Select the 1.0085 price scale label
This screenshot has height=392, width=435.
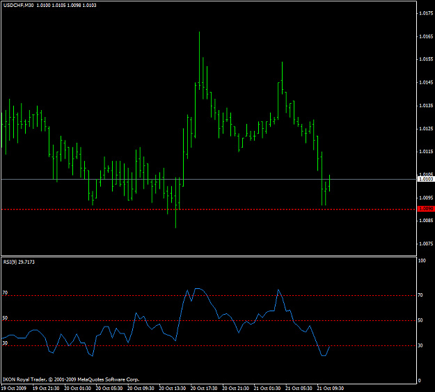point(426,221)
